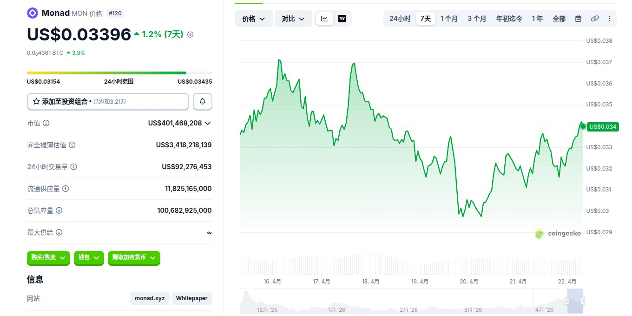632x316 pixels.
Task: Click the 1月 '26 navigator label
Action: pyautogui.click(x=337, y=309)
